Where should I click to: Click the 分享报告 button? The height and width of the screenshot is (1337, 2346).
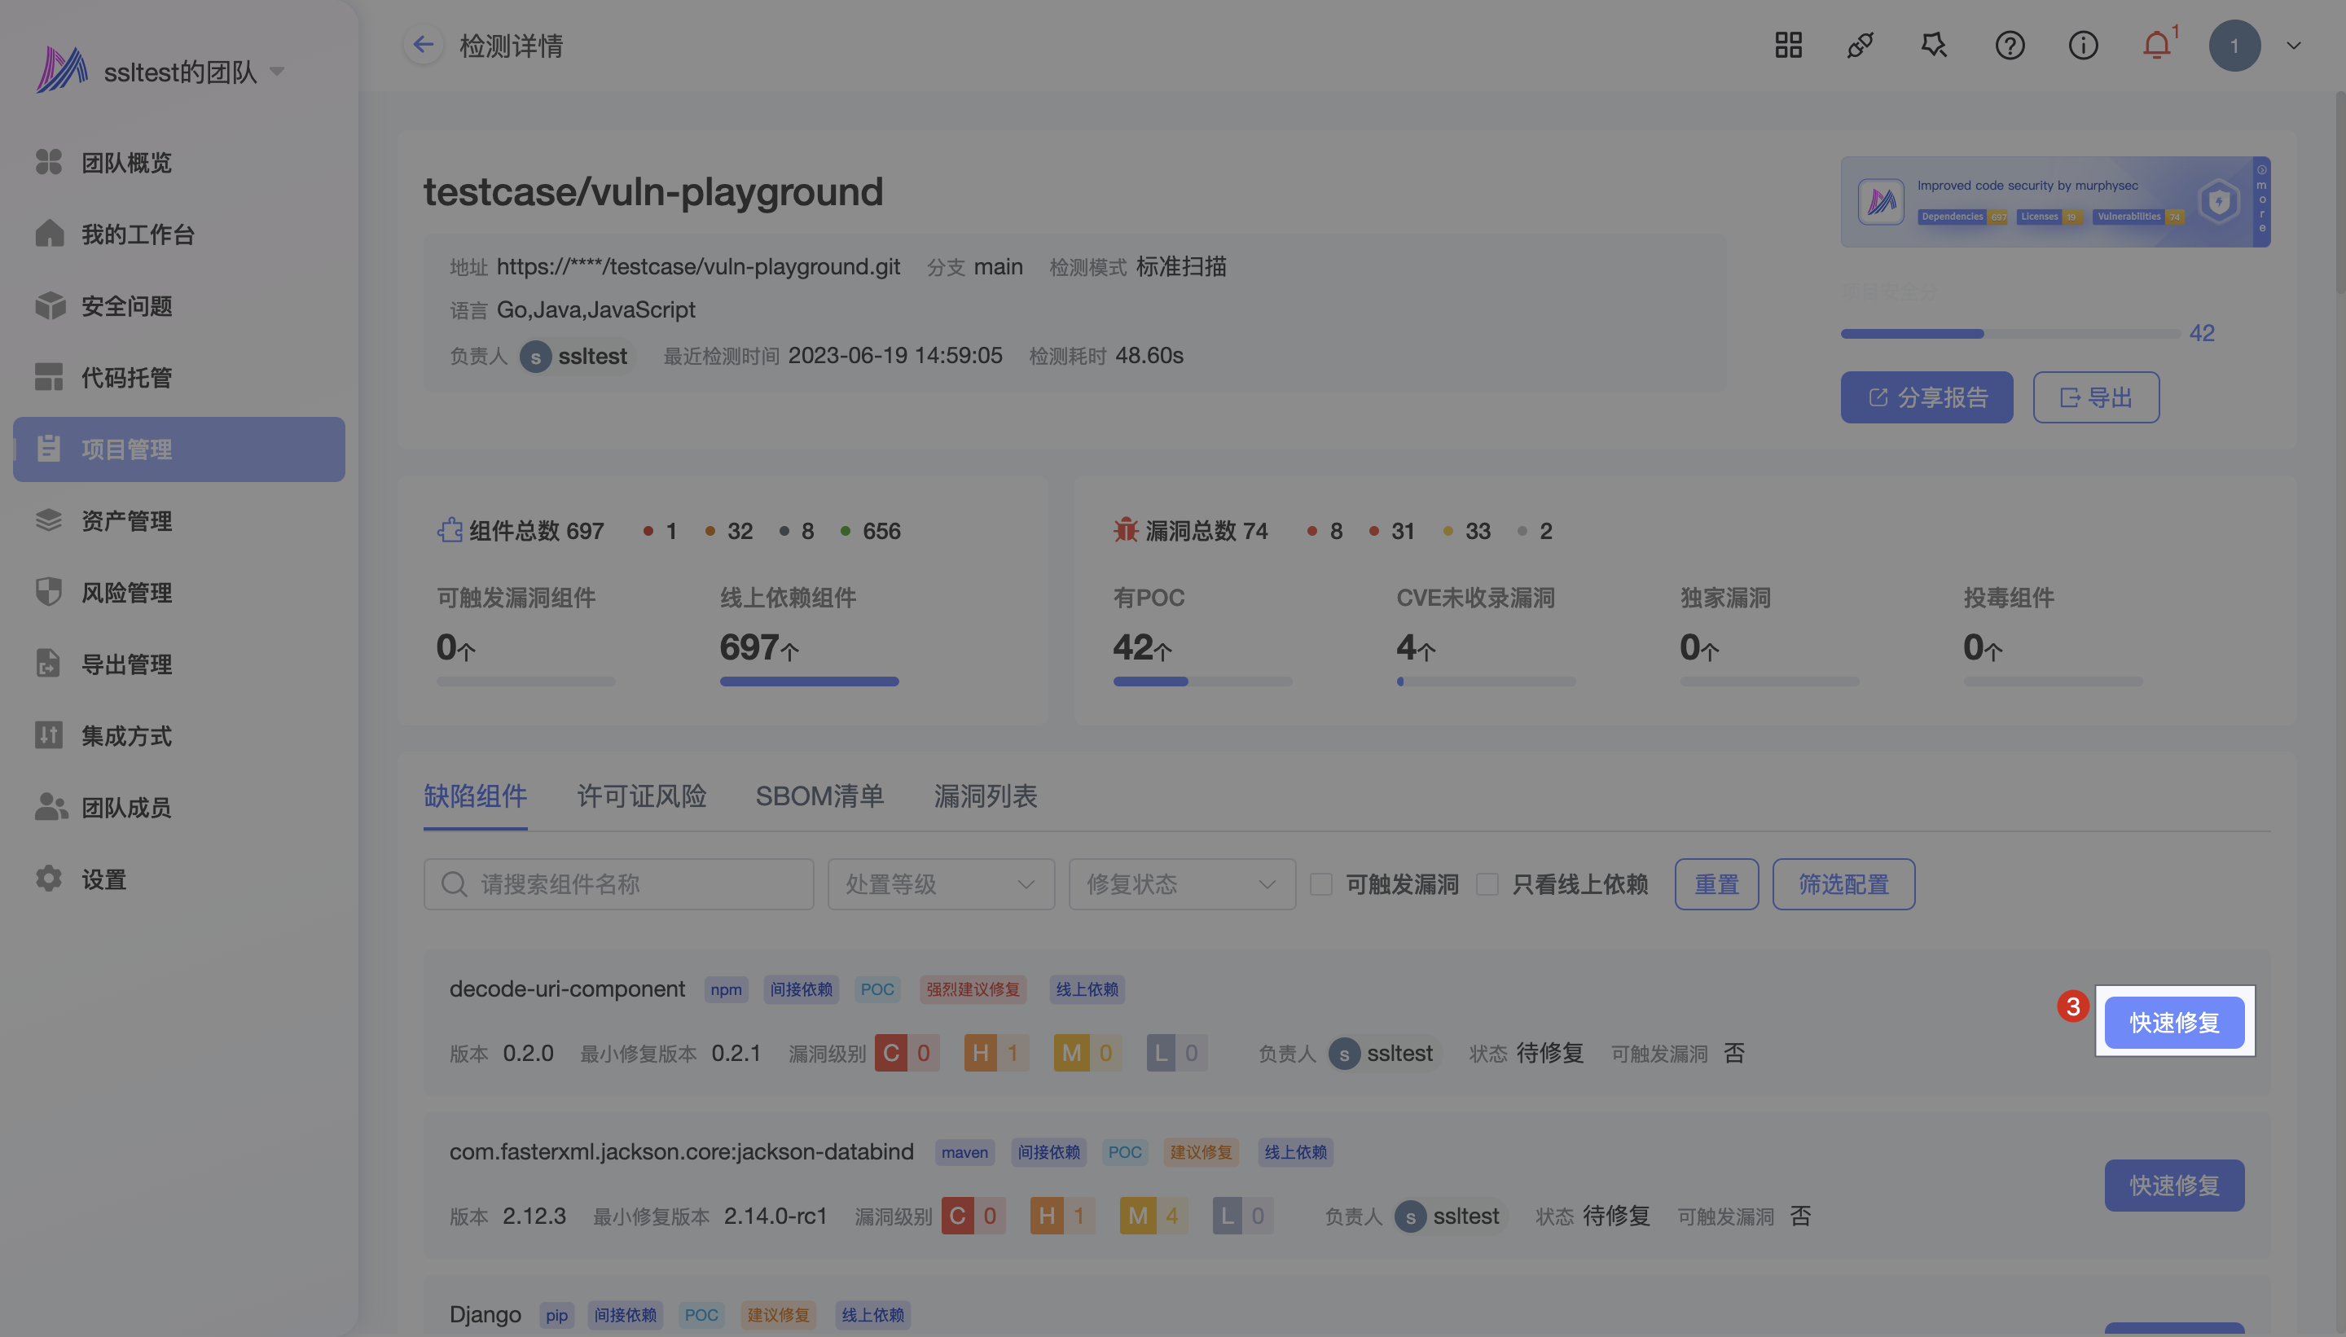[1926, 397]
